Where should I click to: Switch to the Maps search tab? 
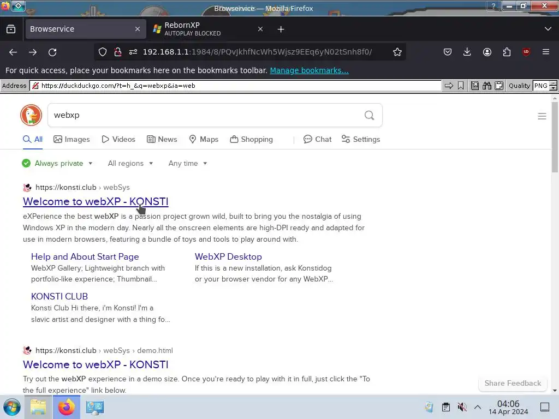click(x=204, y=139)
